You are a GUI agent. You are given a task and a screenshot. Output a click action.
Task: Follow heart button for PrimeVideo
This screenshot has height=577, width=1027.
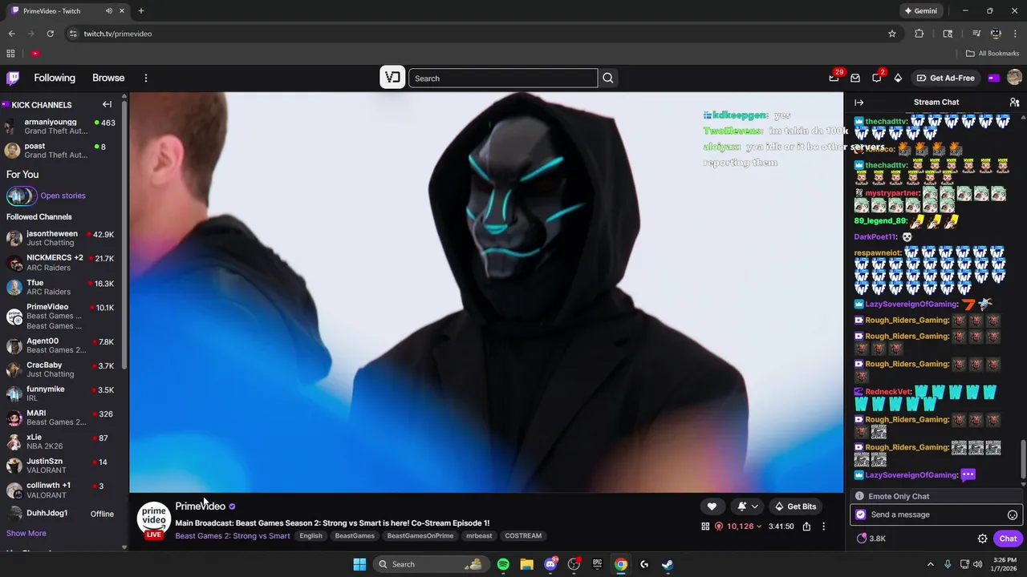712,506
